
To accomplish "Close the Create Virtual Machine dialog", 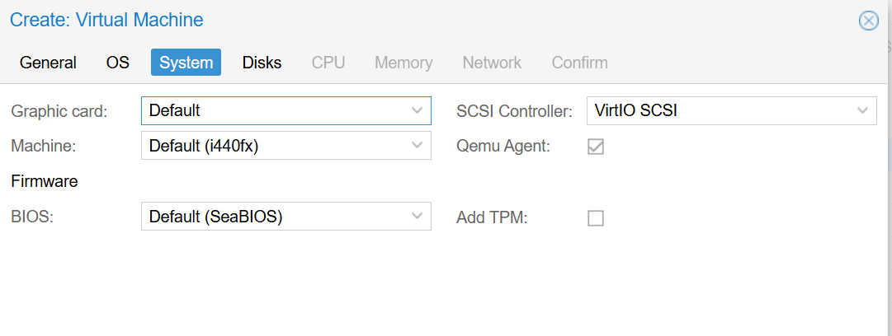I will (x=868, y=21).
